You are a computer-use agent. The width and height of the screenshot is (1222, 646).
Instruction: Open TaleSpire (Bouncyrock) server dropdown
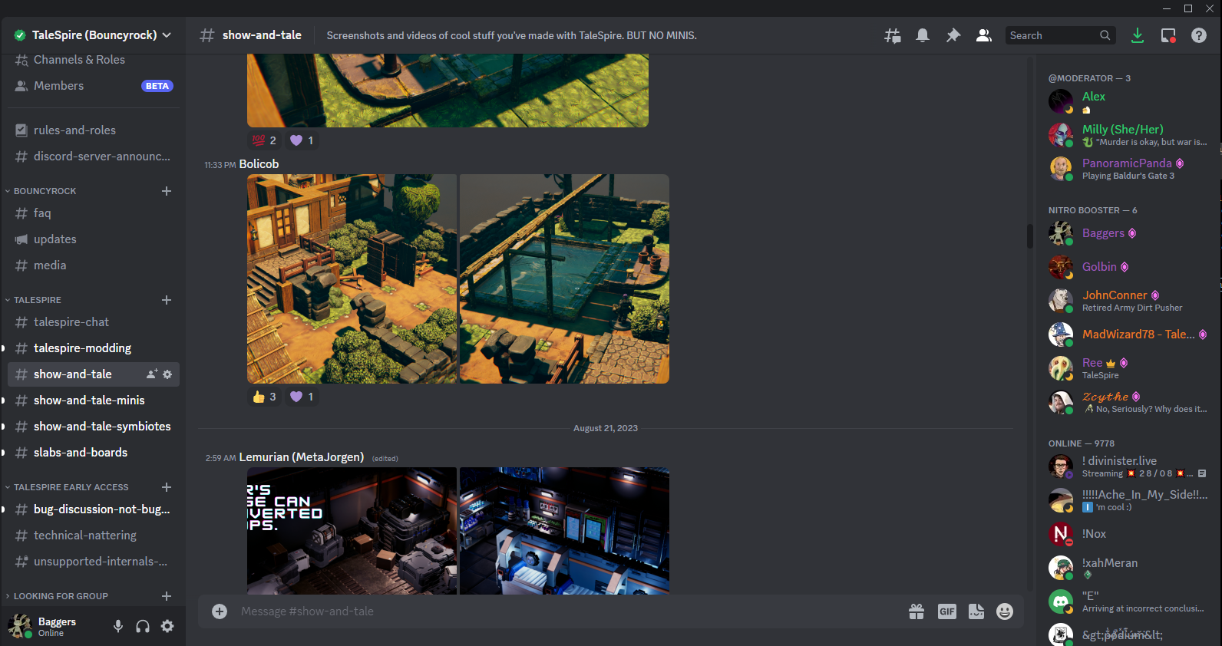tap(93, 35)
